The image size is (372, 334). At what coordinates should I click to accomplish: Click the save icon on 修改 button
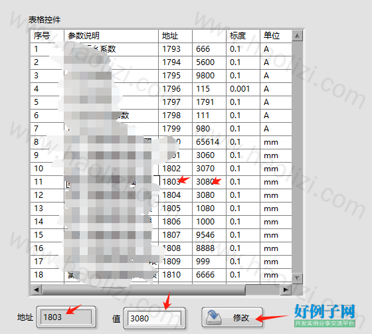coord(213,318)
